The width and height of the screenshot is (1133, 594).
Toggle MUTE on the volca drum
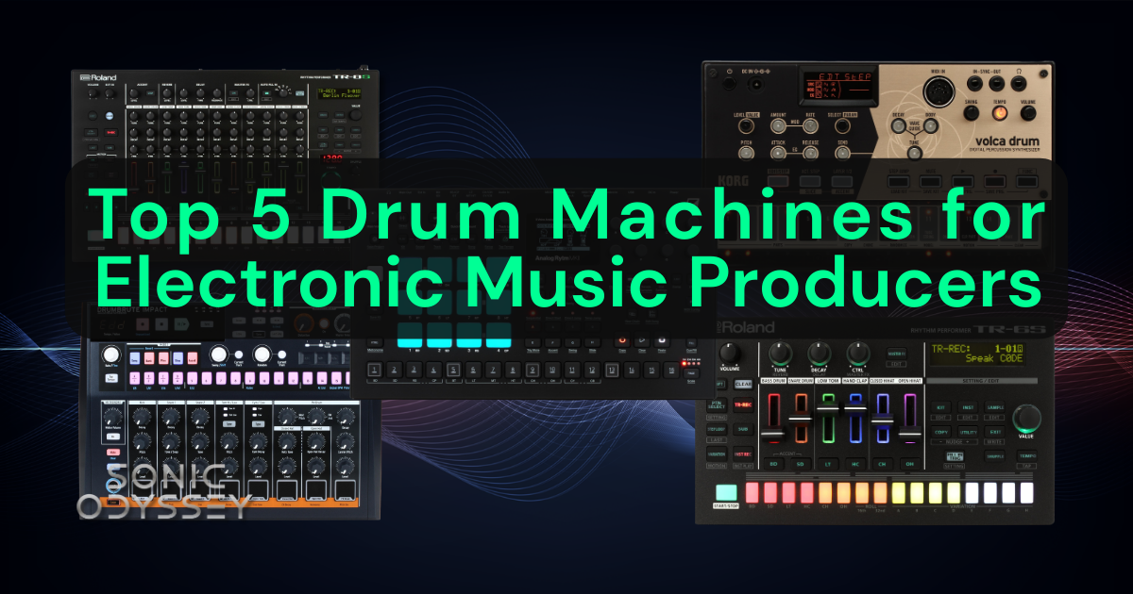(931, 180)
